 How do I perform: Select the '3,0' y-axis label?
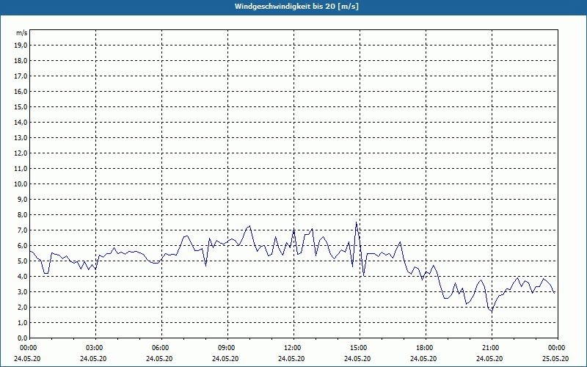pos(22,291)
